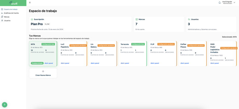Click Espacio de trabajo sidebar icon
The width and height of the screenshot is (239, 109).
[2, 9]
